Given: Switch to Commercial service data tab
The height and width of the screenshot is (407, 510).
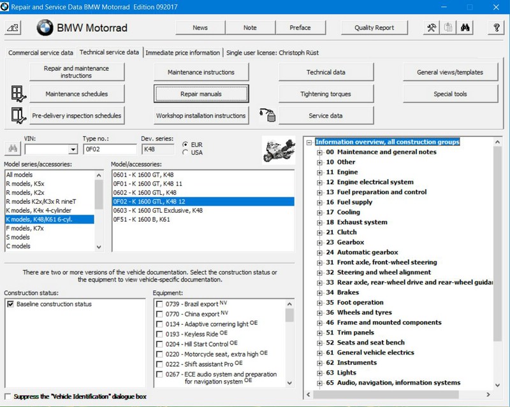Looking at the screenshot, I should point(41,53).
